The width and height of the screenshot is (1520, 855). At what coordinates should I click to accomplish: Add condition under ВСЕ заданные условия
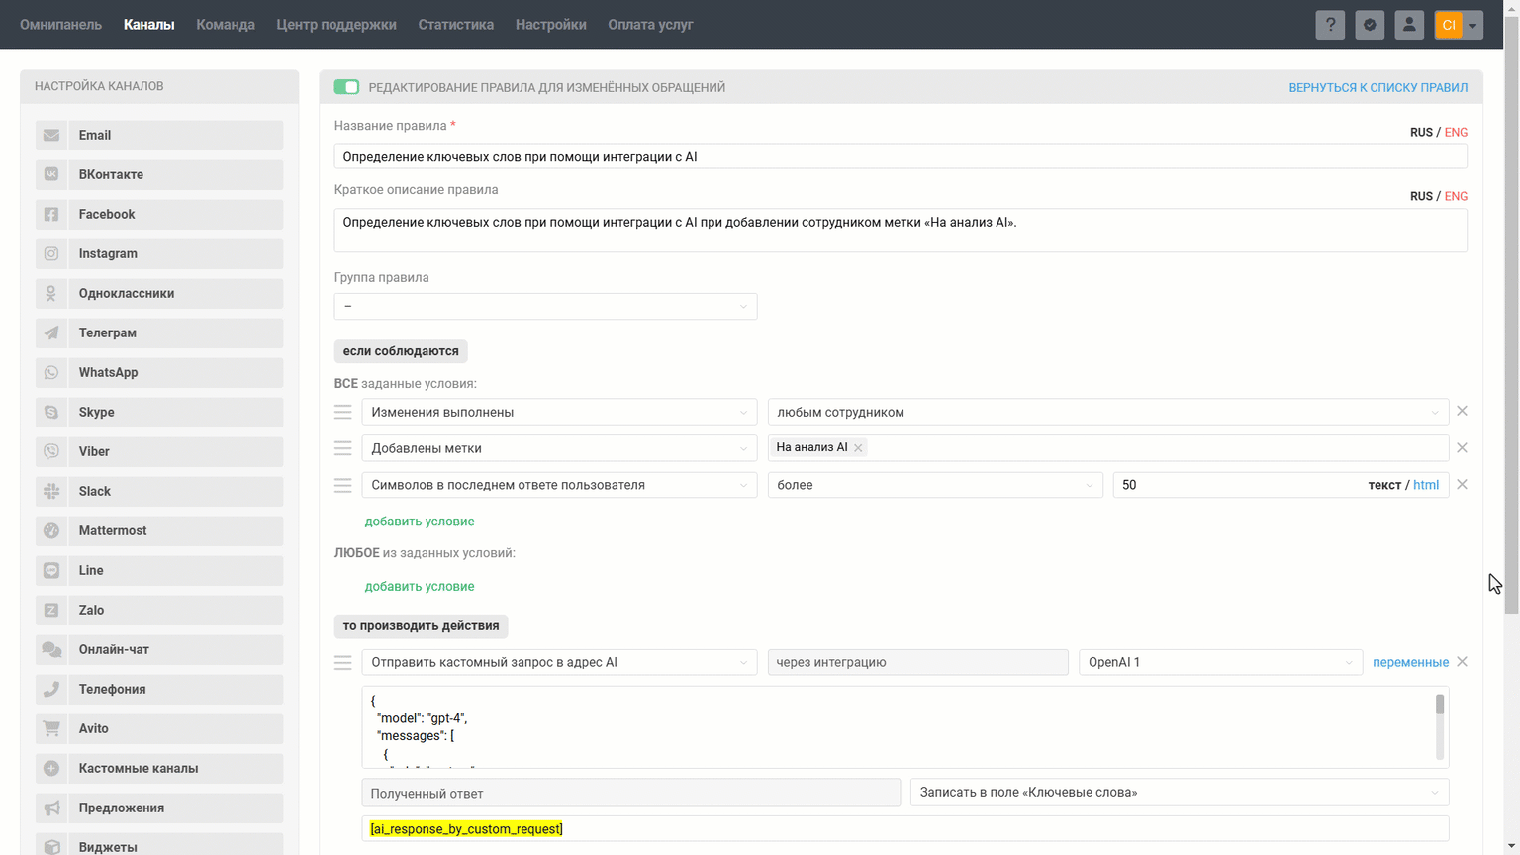point(420,522)
